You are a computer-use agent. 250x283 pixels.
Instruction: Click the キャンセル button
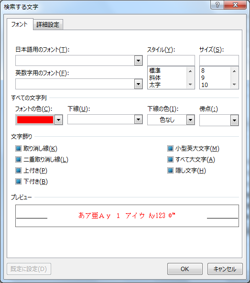(x=225, y=269)
